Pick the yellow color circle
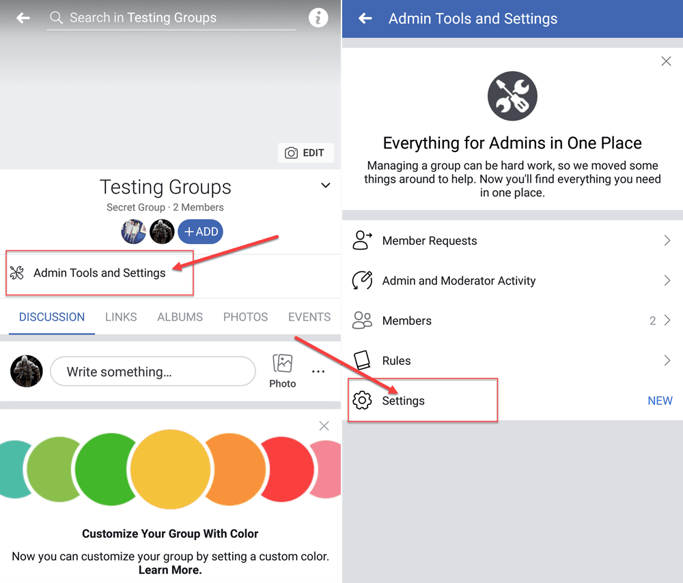The width and height of the screenshot is (683, 583). [170, 470]
